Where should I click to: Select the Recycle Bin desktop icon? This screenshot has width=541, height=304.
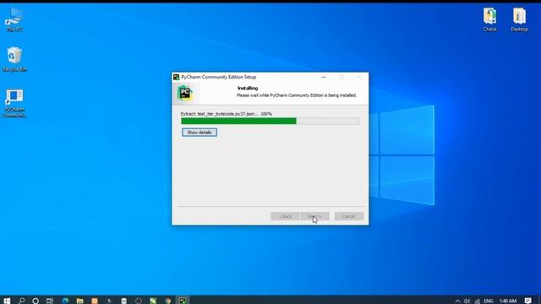(x=14, y=59)
